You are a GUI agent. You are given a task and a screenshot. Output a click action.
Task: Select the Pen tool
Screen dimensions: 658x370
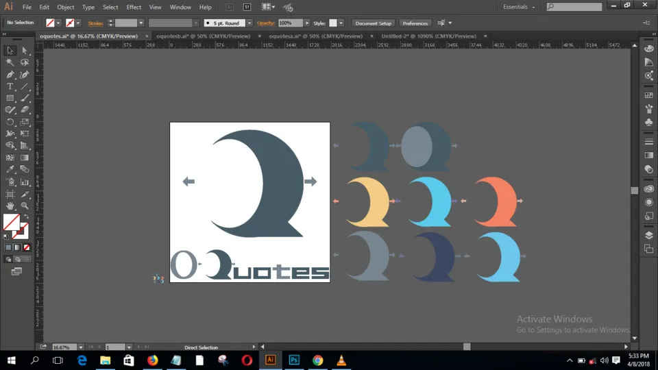10,75
